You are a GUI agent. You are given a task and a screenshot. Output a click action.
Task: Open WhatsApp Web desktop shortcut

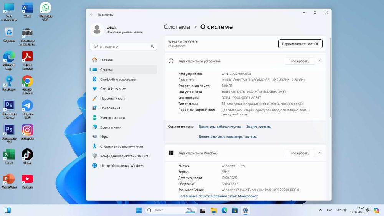click(x=46, y=12)
